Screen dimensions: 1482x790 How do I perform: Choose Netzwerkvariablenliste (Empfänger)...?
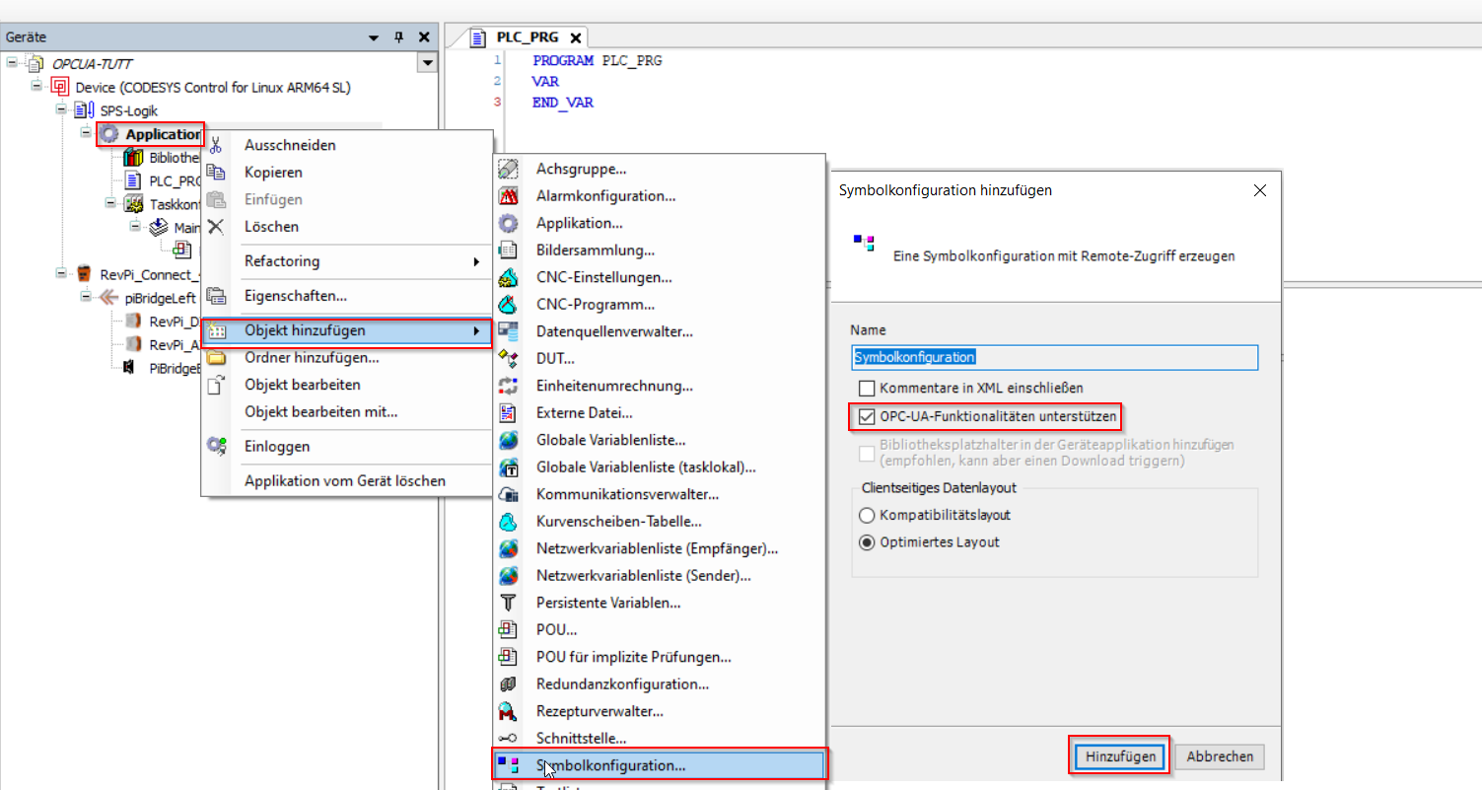click(x=659, y=547)
